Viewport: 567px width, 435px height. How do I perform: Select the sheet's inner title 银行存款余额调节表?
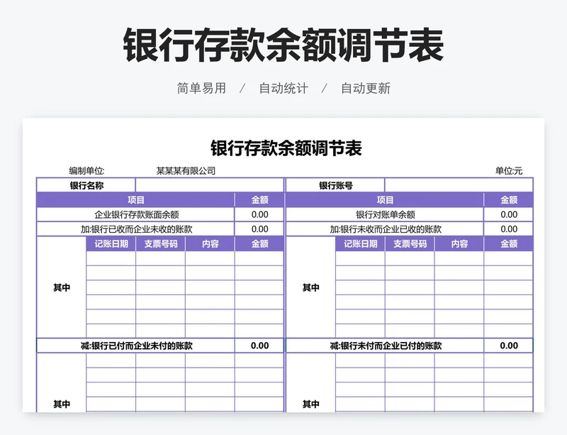pyautogui.click(x=286, y=148)
